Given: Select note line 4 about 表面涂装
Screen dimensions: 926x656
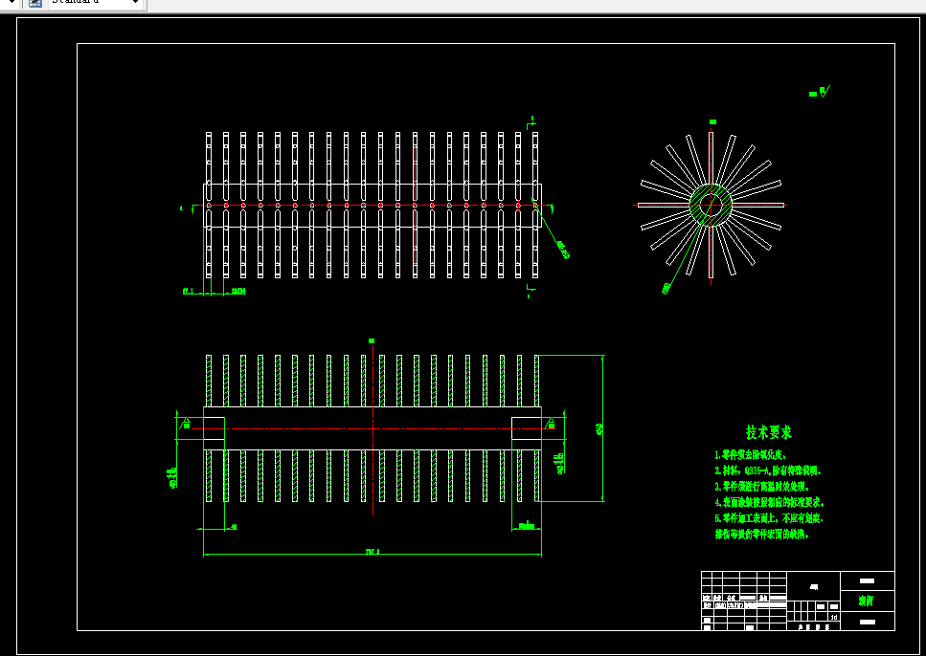Looking at the screenshot, I should (x=770, y=503).
